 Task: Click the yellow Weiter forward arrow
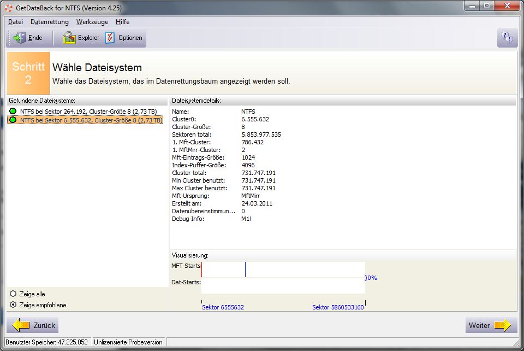pos(503,325)
